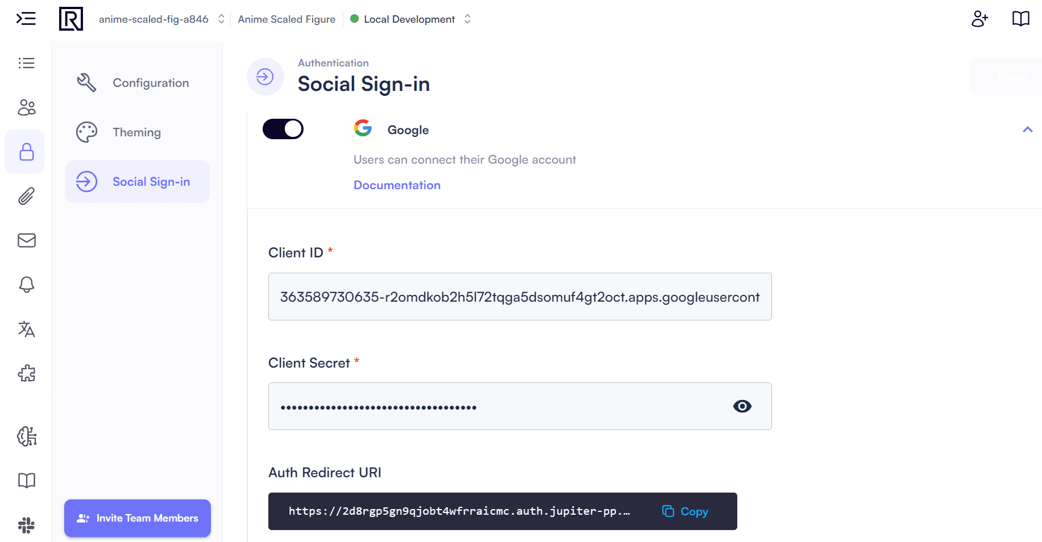Copy the Auth Redirect URI

click(x=684, y=511)
